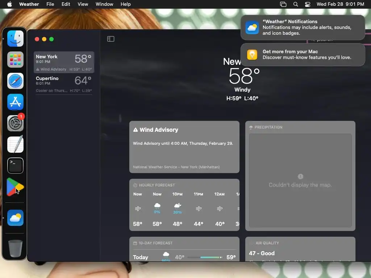Open Spotlight search in menu bar

296,4
